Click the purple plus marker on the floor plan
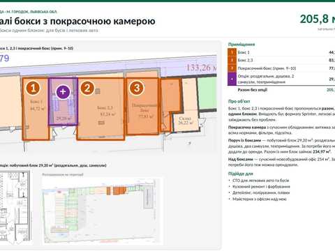The width and height of the screenshot is (335, 251). point(63,91)
